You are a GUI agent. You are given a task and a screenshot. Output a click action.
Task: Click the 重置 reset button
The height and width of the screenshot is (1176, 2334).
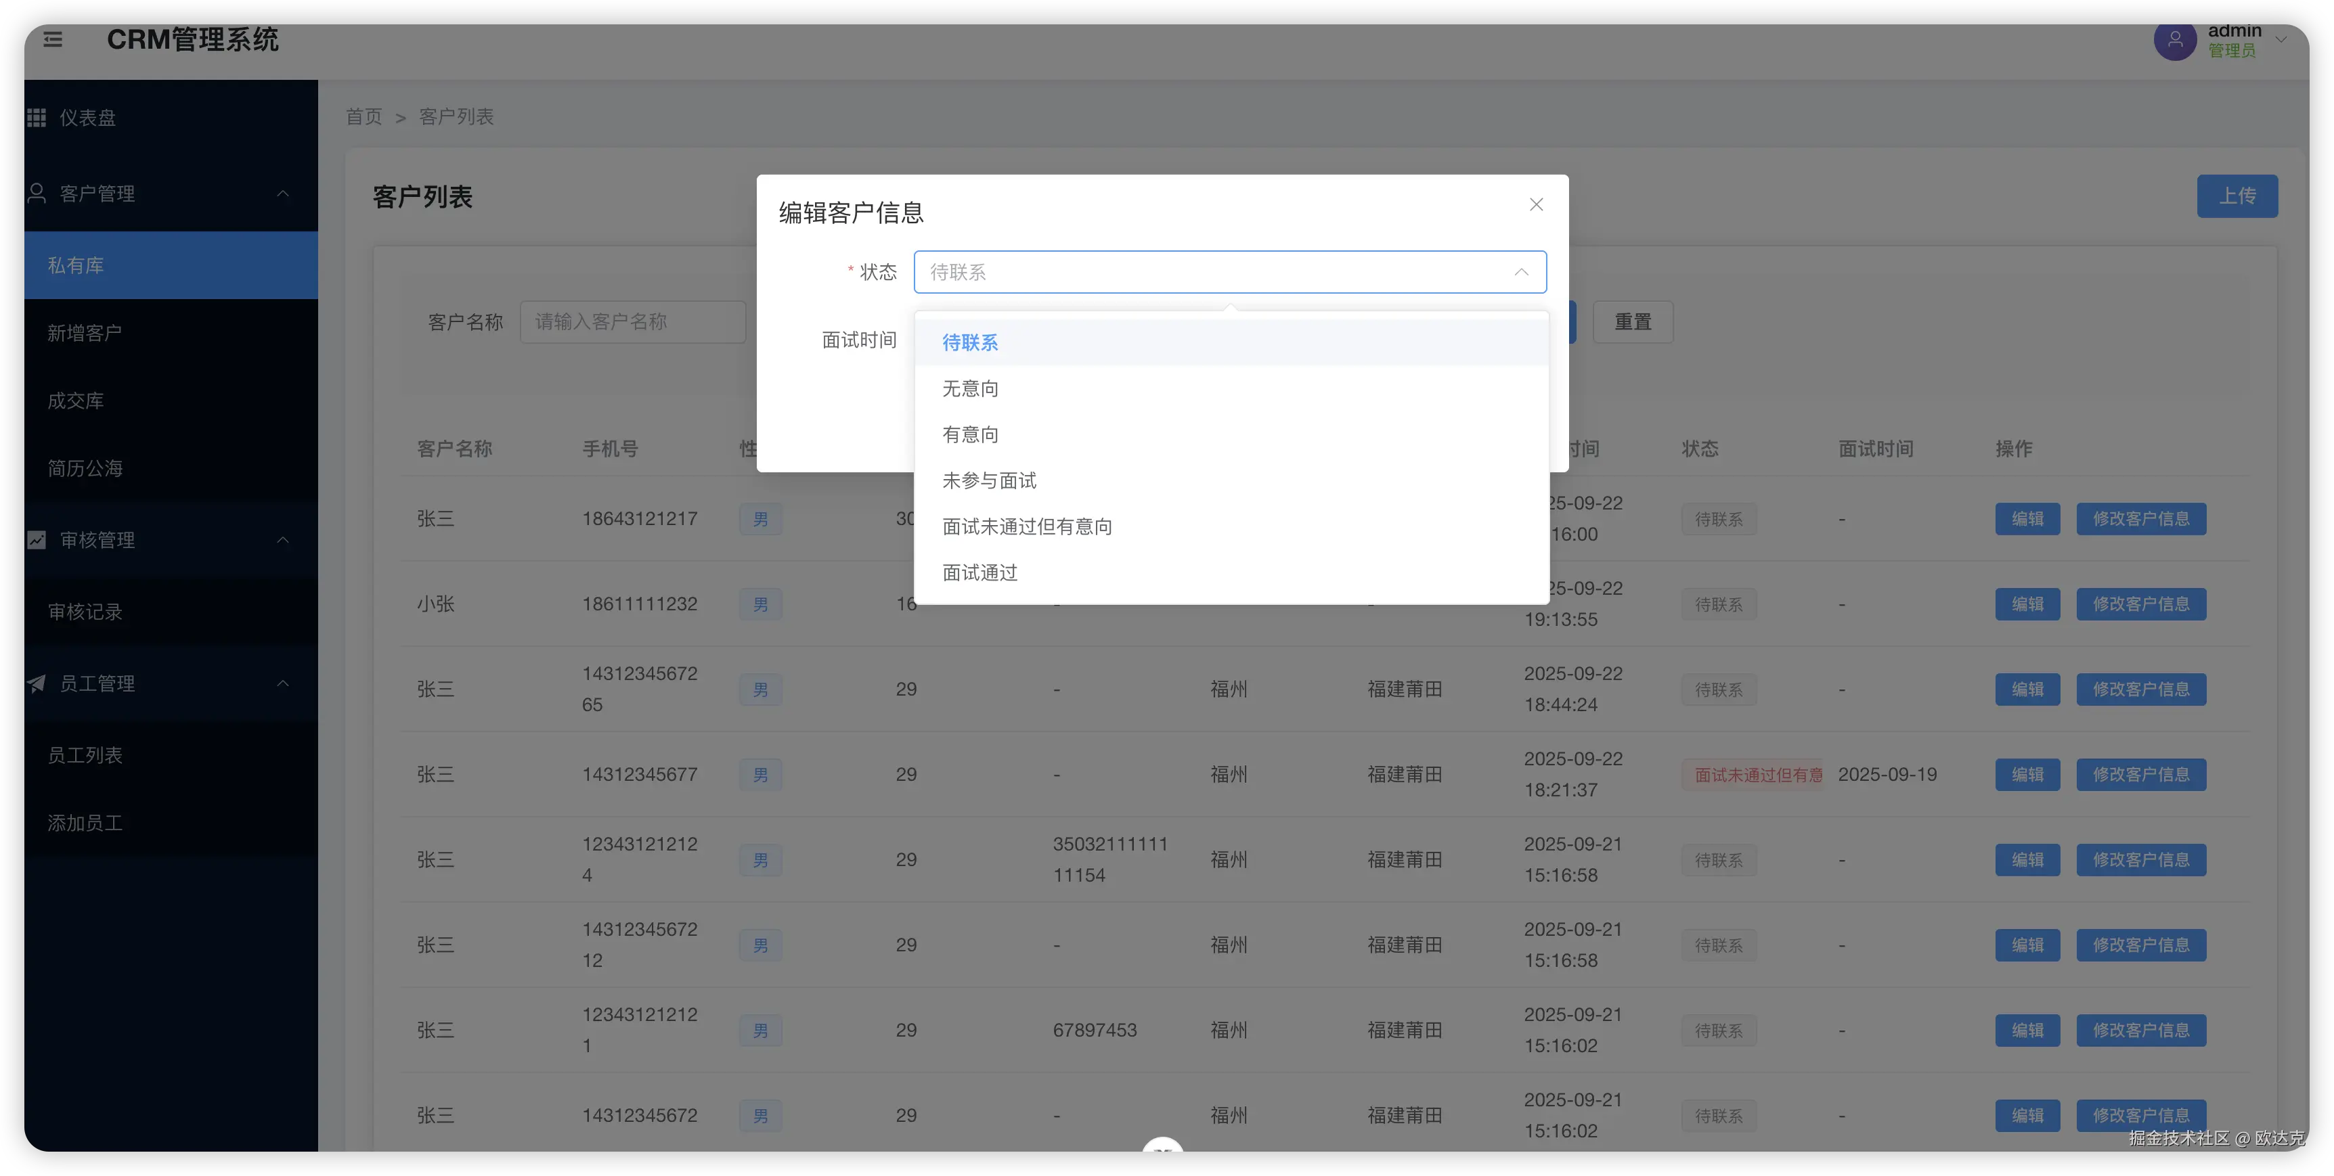tap(1632, 321)
